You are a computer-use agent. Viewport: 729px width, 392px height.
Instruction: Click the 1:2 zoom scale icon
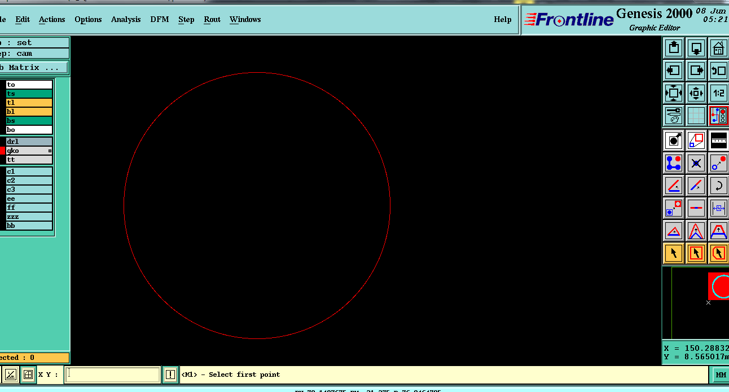pos(719,93)
